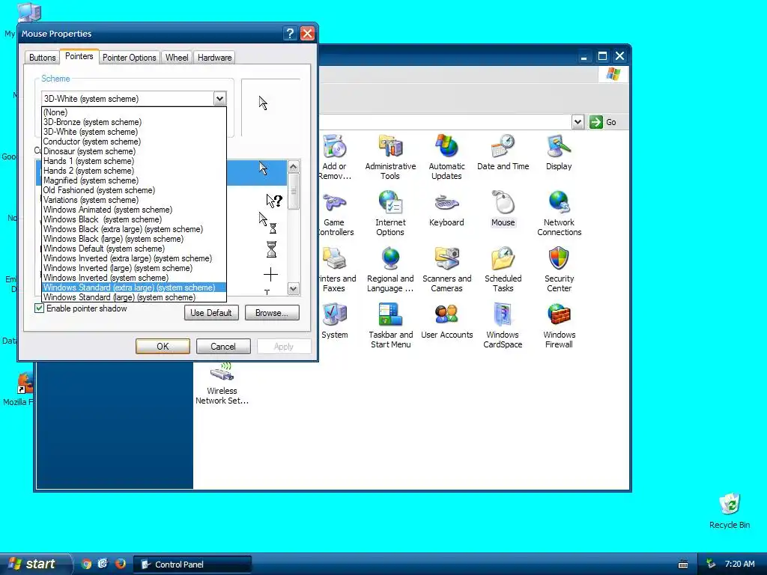Viewport: 767px width, 575px height.
Task: Click the cursor list scrollbar thumb
Action: 294,191
